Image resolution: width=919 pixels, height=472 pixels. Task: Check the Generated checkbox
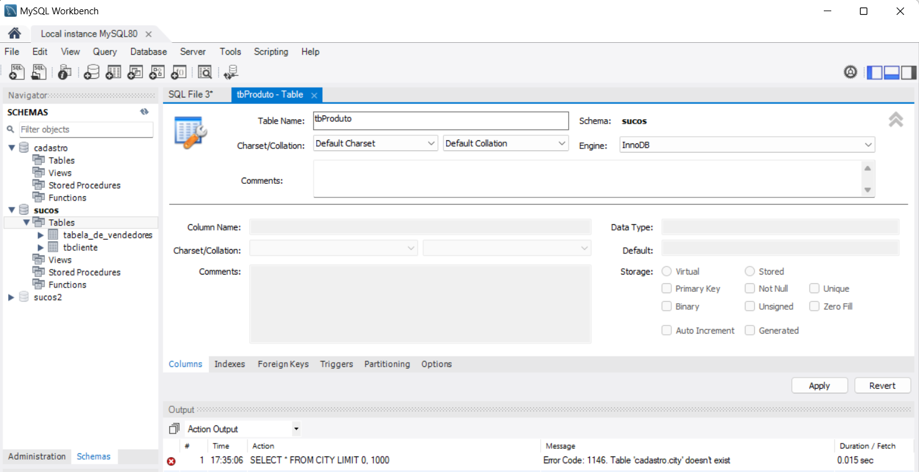point(750,330)
